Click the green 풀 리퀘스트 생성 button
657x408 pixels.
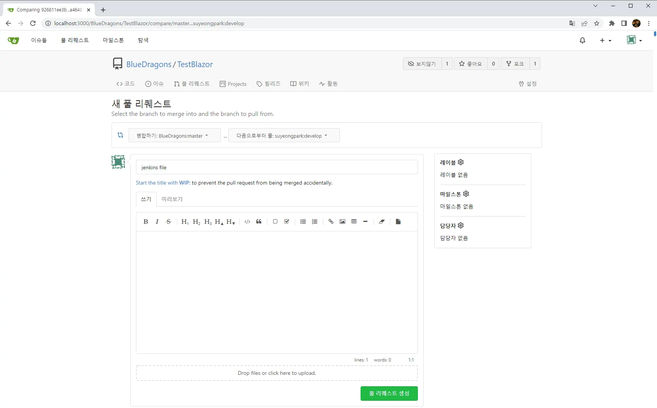tap(389, 394)
